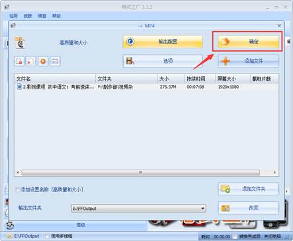Select the file row 2.影视课程 初中语文
The width and height of the screenshot is (293, 241).
pos(146,87)
